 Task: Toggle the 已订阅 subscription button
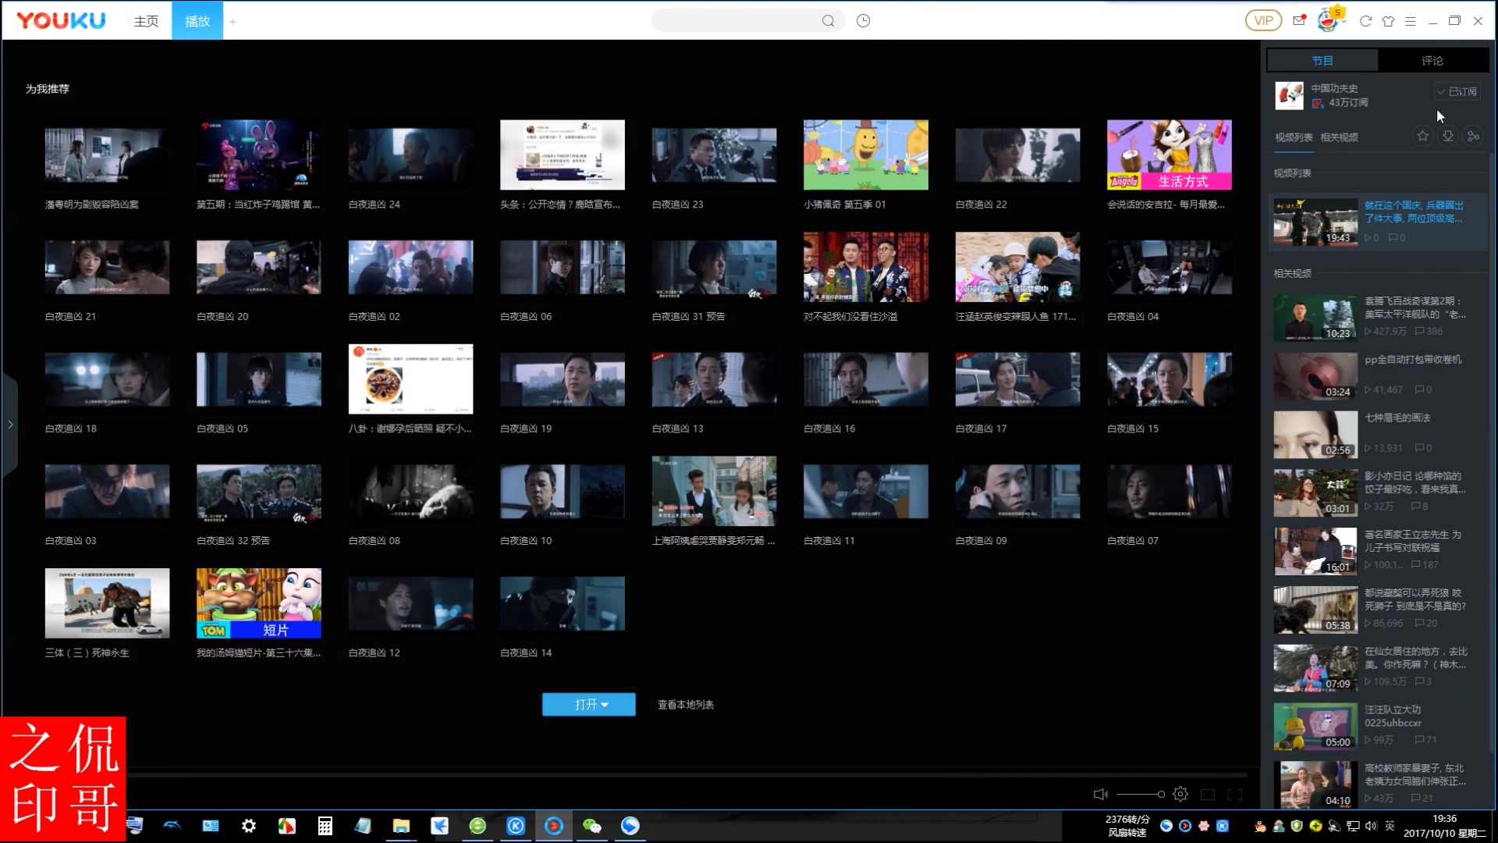[1457, 92]
